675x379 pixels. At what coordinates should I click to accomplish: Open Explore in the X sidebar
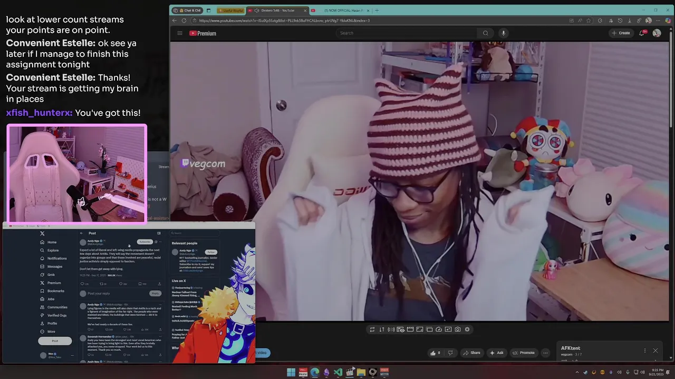50,251
